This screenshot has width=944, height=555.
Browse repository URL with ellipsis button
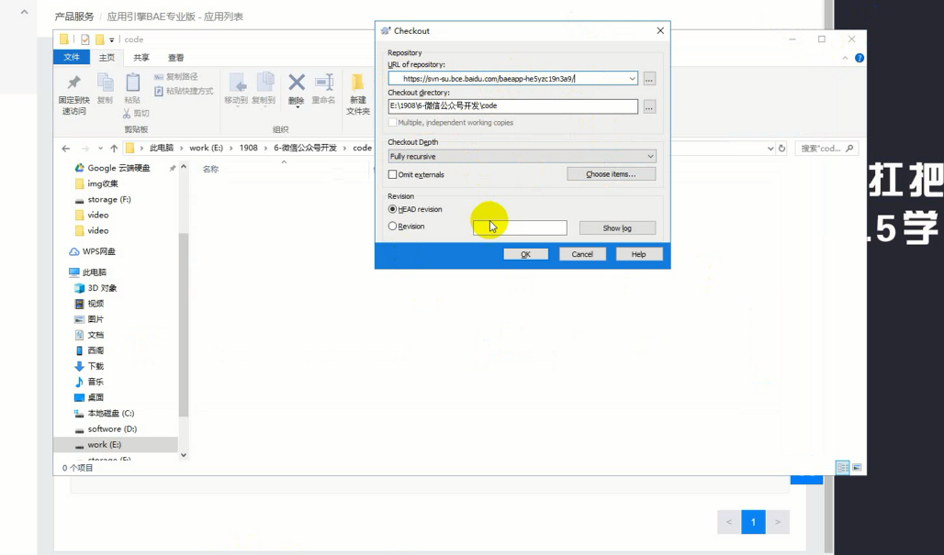pyautogui.click(x=649, y=79)
